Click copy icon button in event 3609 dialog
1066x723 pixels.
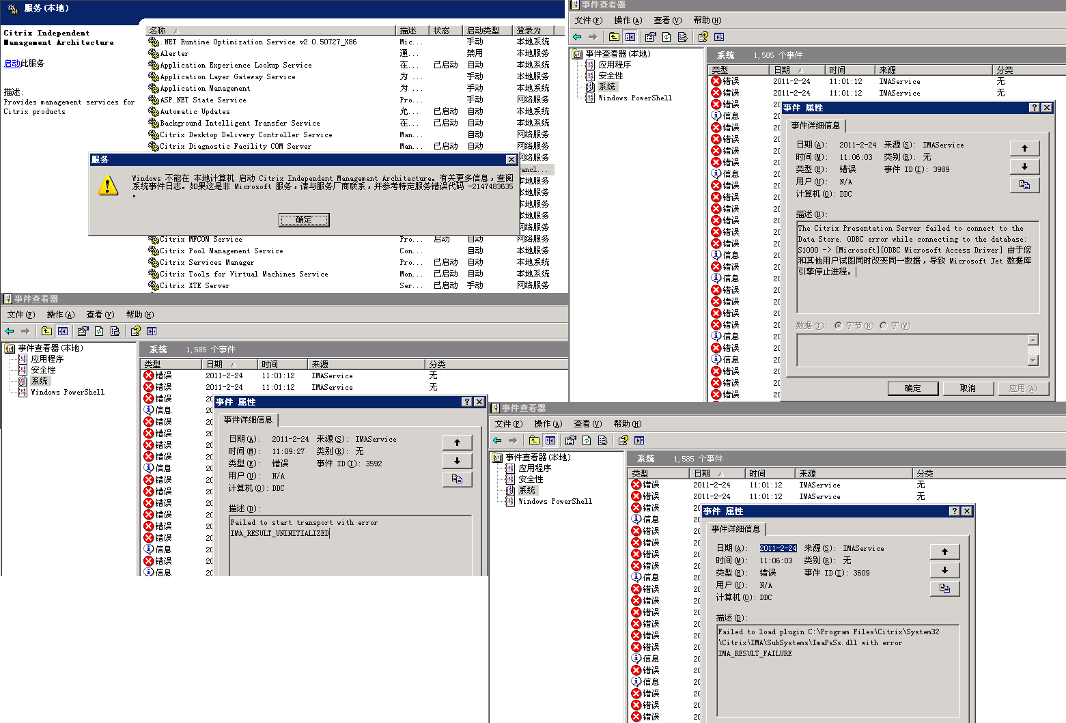click(944, 589)
